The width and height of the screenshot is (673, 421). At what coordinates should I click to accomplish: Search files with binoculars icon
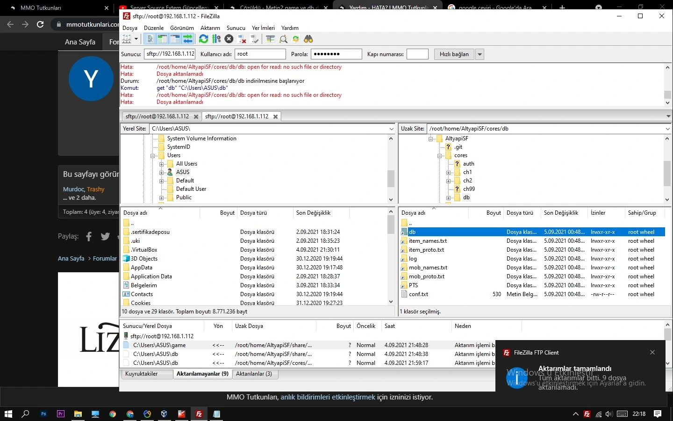click(x=308, y=39)
